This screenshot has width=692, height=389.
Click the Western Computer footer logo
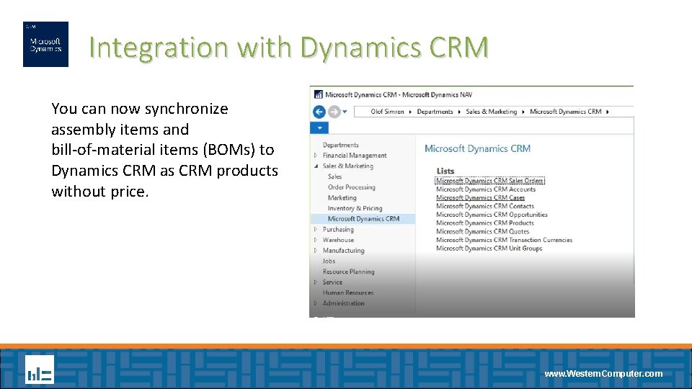[x=40, y=369]
